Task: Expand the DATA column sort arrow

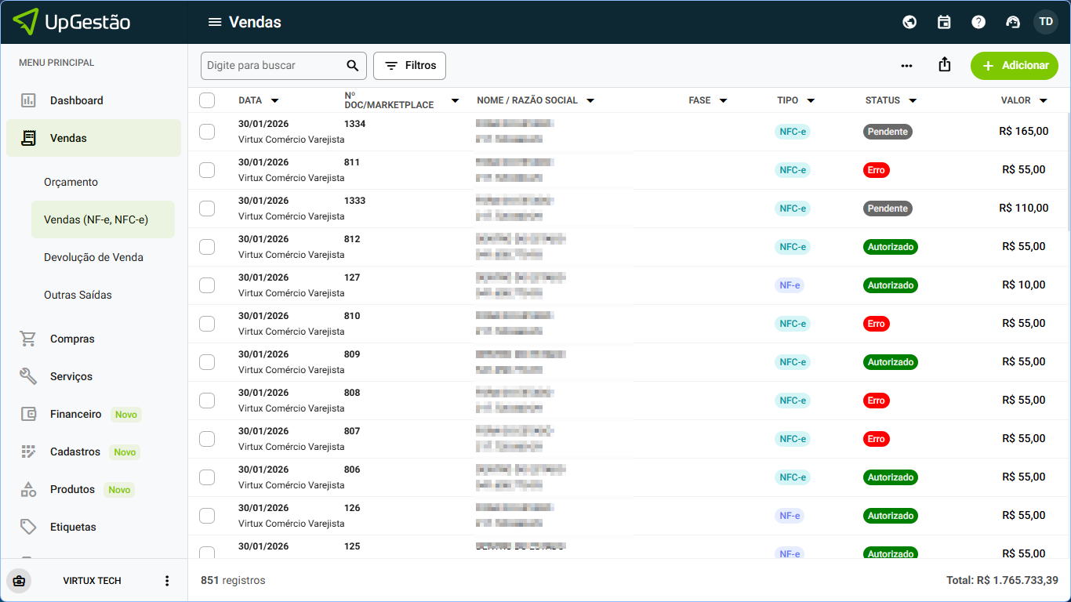Action: point(274,100)
